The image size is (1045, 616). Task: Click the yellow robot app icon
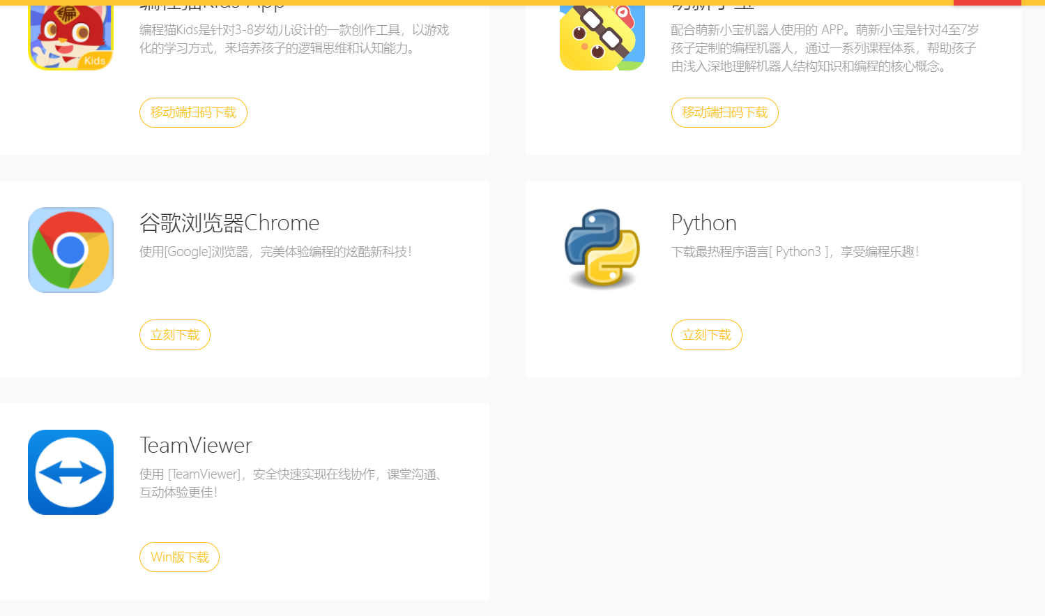click(x=602, y=37)
